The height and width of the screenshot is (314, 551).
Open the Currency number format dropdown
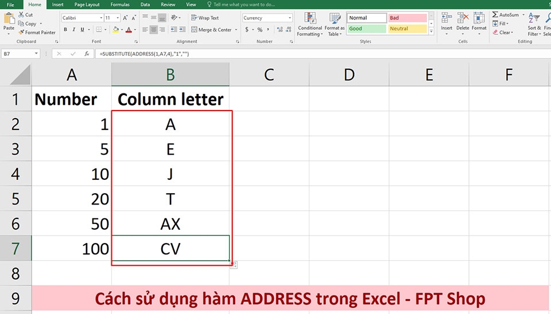coord(290,18)
